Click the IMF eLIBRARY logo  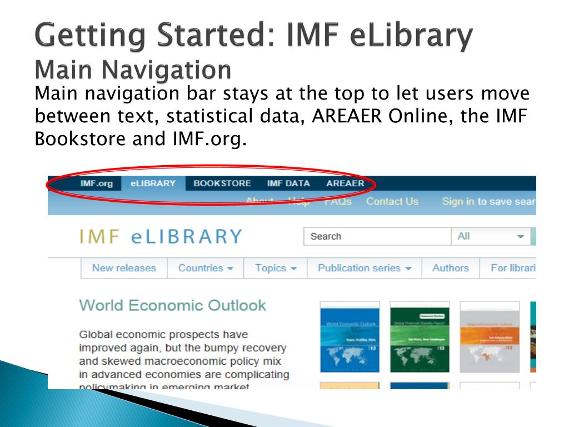click(x=161, y=236)
